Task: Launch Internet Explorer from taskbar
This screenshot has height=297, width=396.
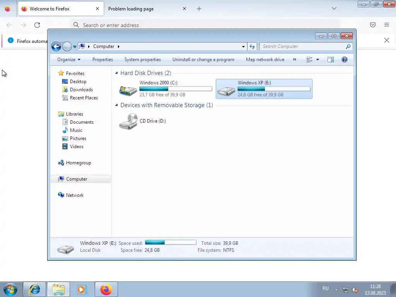Action: 34,289
